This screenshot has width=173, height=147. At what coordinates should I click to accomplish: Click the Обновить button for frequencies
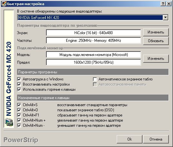click(156, 41)
